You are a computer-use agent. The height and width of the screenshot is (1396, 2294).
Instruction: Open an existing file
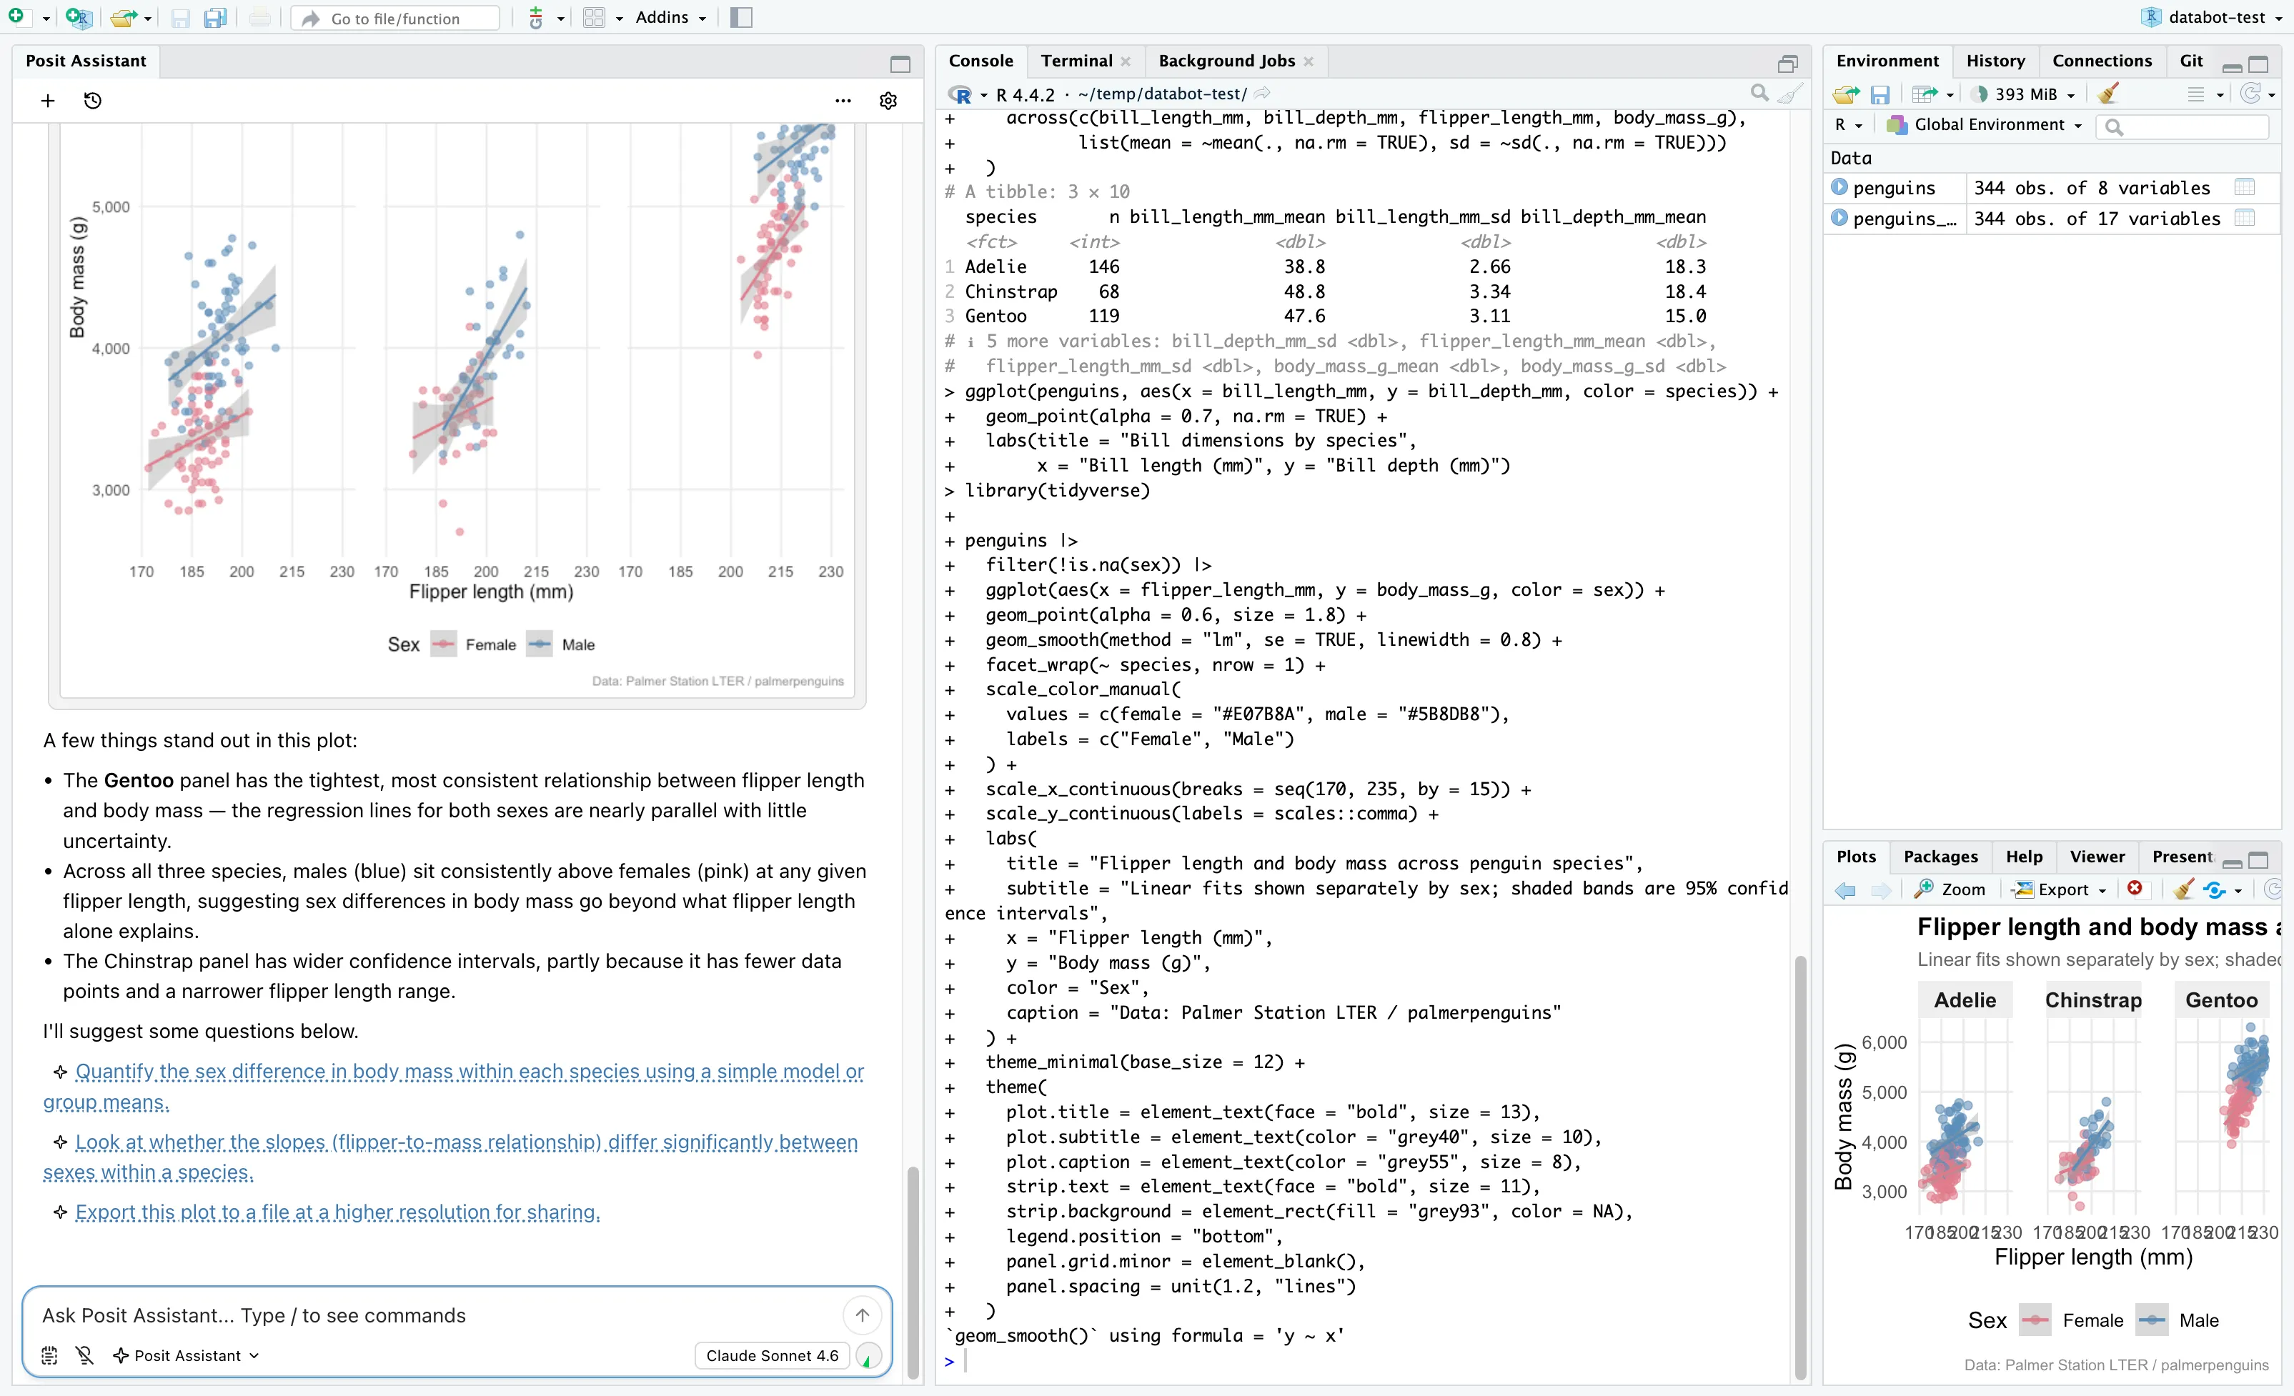click(123, 16)
